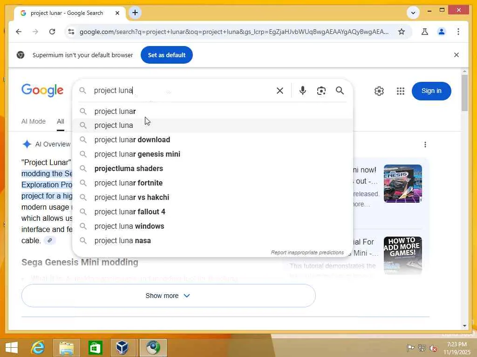Search by image with camera lens
The image size is (477, 357).
pyautogui.click(x=321, y=91)
